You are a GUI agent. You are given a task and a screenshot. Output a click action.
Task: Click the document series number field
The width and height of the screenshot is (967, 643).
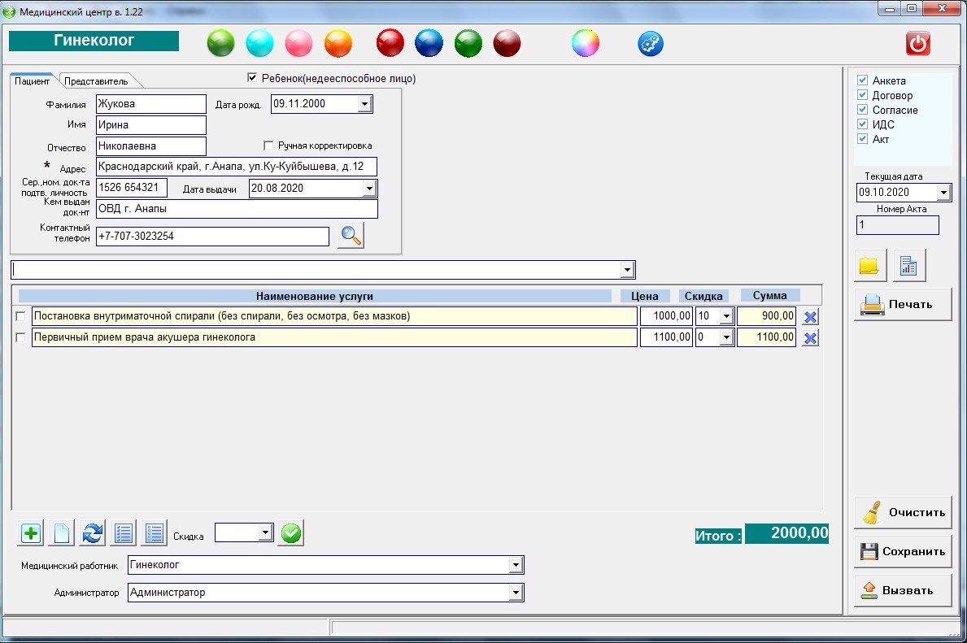click(132, 188)
